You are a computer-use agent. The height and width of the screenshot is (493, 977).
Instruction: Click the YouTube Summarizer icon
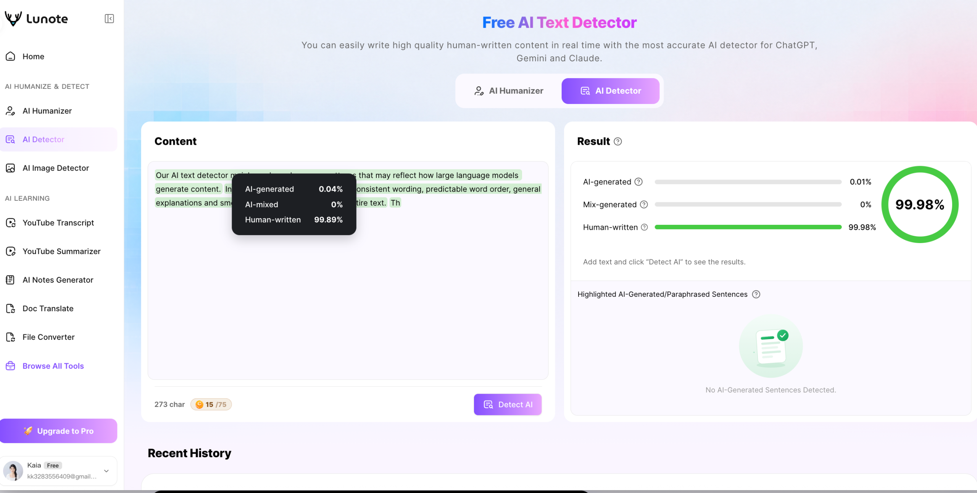pyautogui.click(x=11, y=251)
